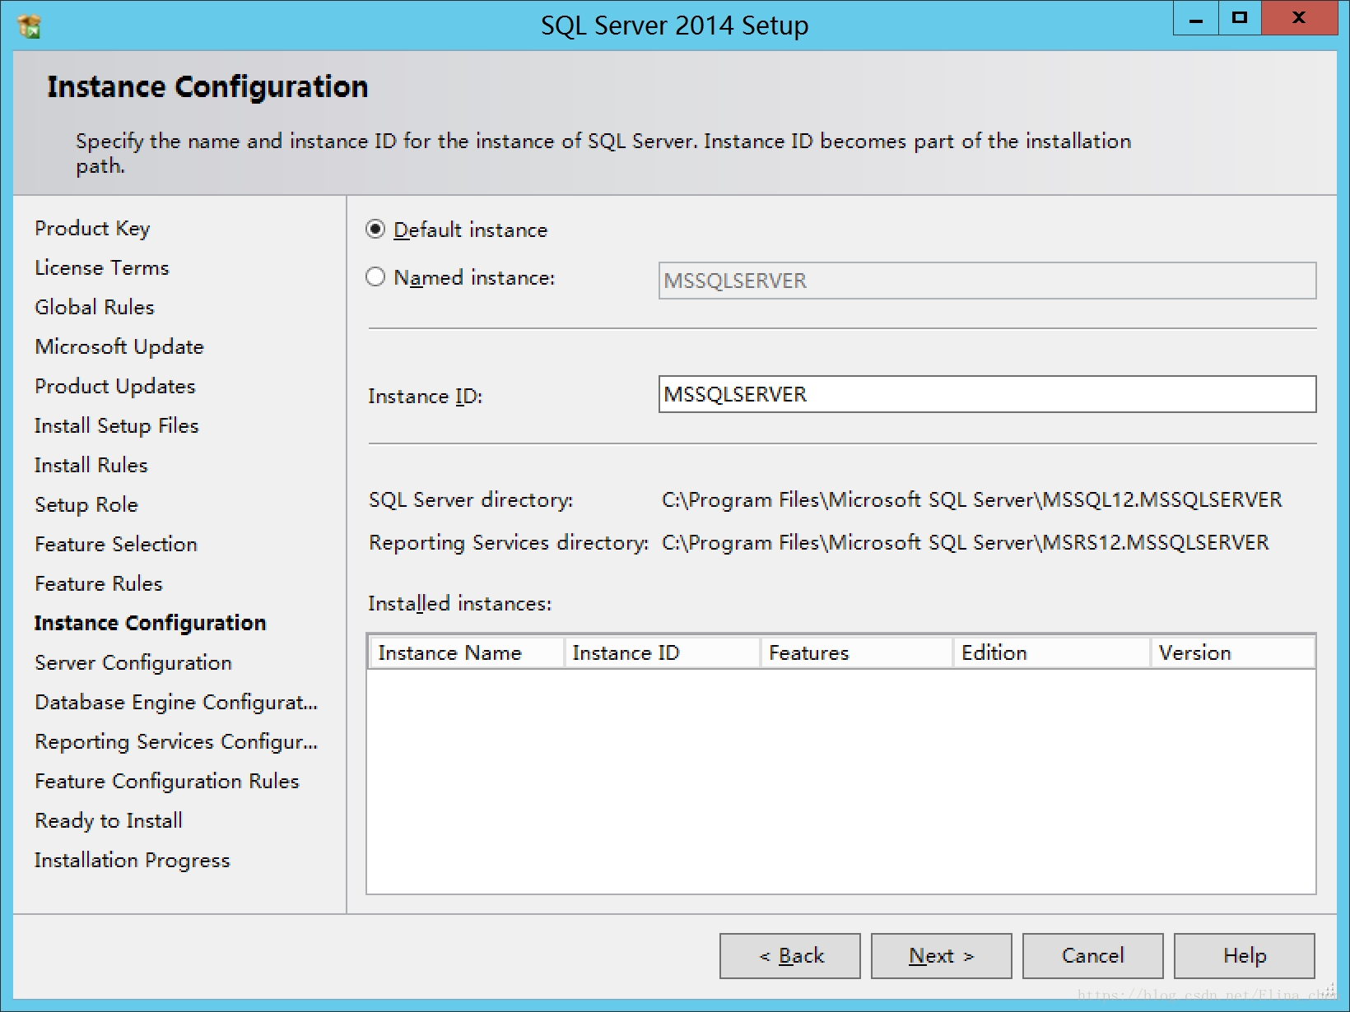Go to the Install Setup Files step

117,425
